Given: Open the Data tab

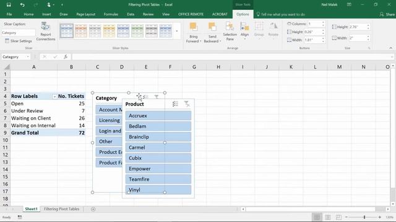Looking at the screenshot, I should pos(131,14).
